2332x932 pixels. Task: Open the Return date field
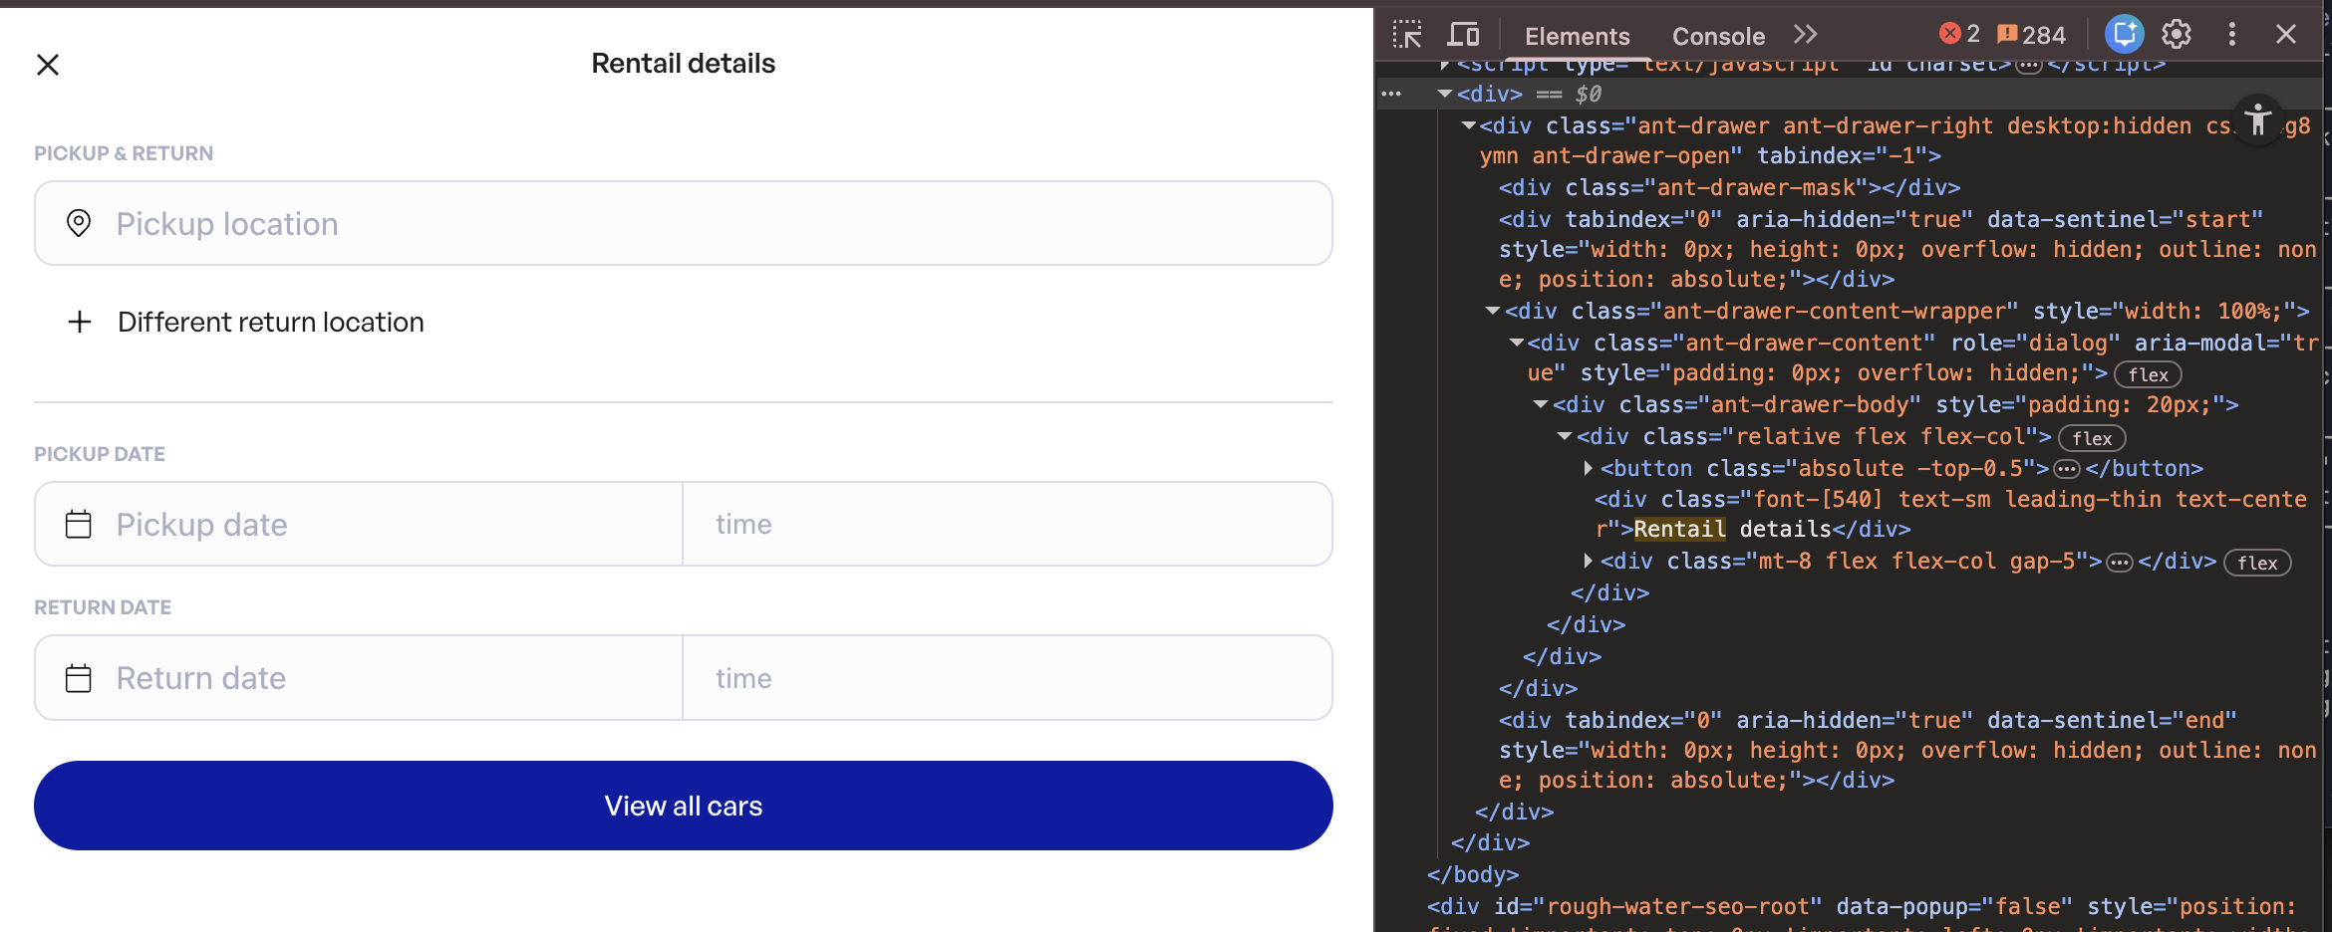359,678
